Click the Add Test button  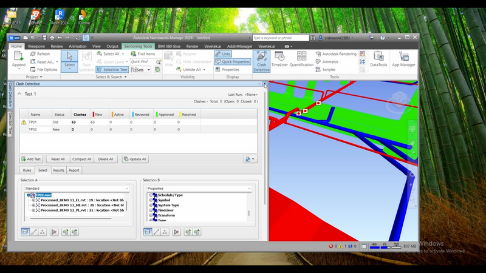tap(31, 159)
